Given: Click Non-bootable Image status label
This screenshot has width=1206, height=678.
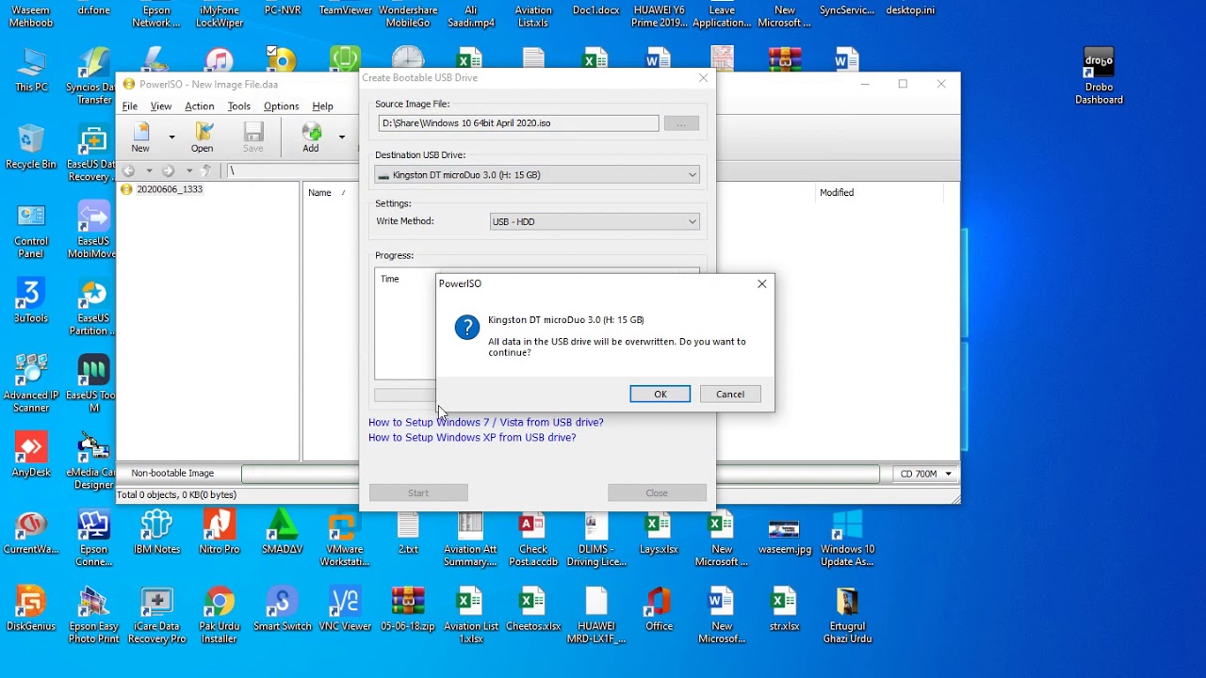Looking at the screenshot, I should click(x=172, y=474).
